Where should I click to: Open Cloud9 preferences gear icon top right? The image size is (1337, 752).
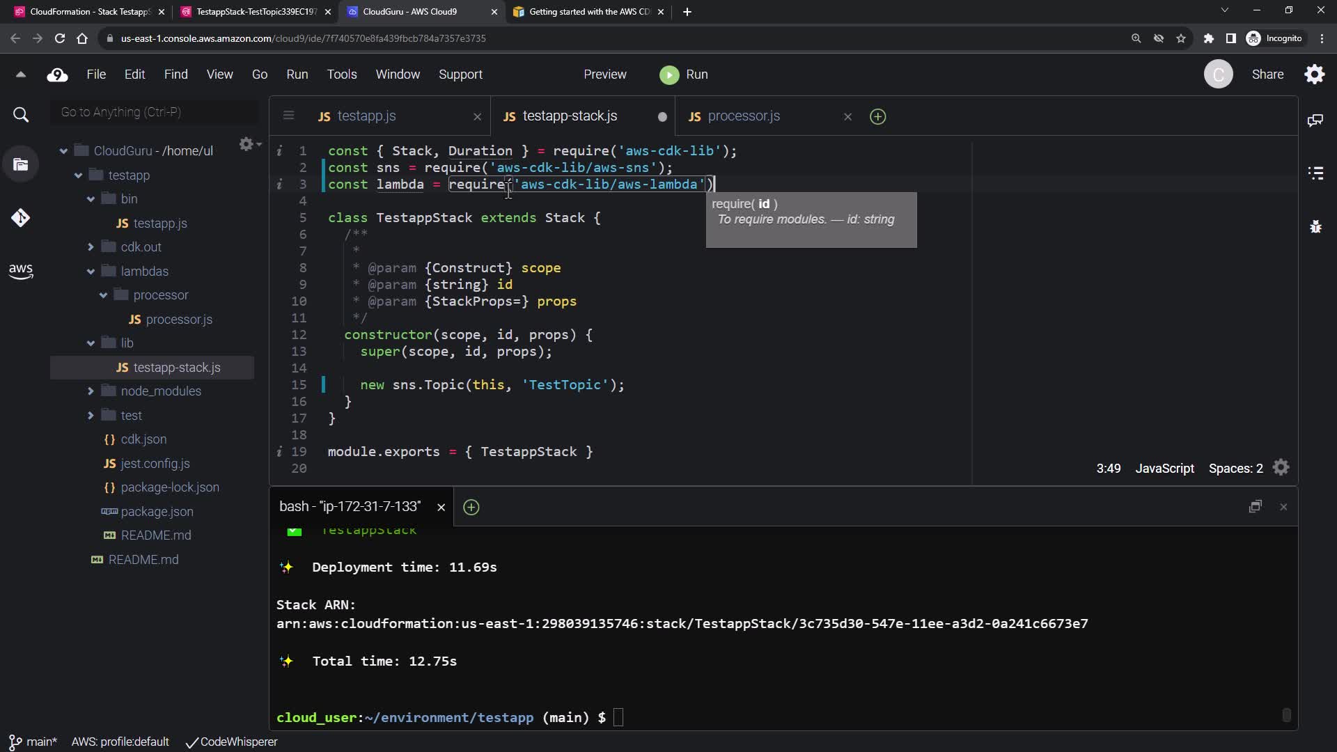tap(1314, 75)
